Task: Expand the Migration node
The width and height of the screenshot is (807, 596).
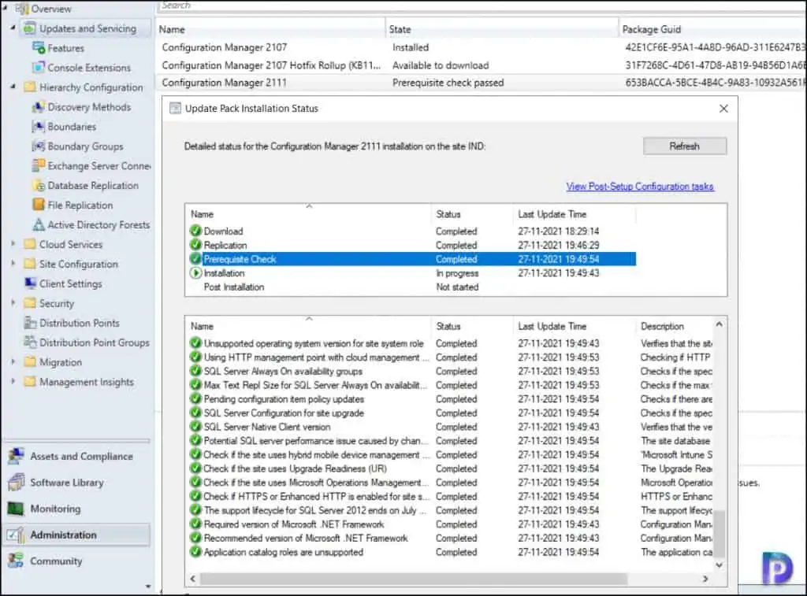Action: (13, 362)
